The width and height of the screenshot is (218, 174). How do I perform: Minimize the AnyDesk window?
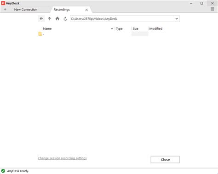click(191, 3)
